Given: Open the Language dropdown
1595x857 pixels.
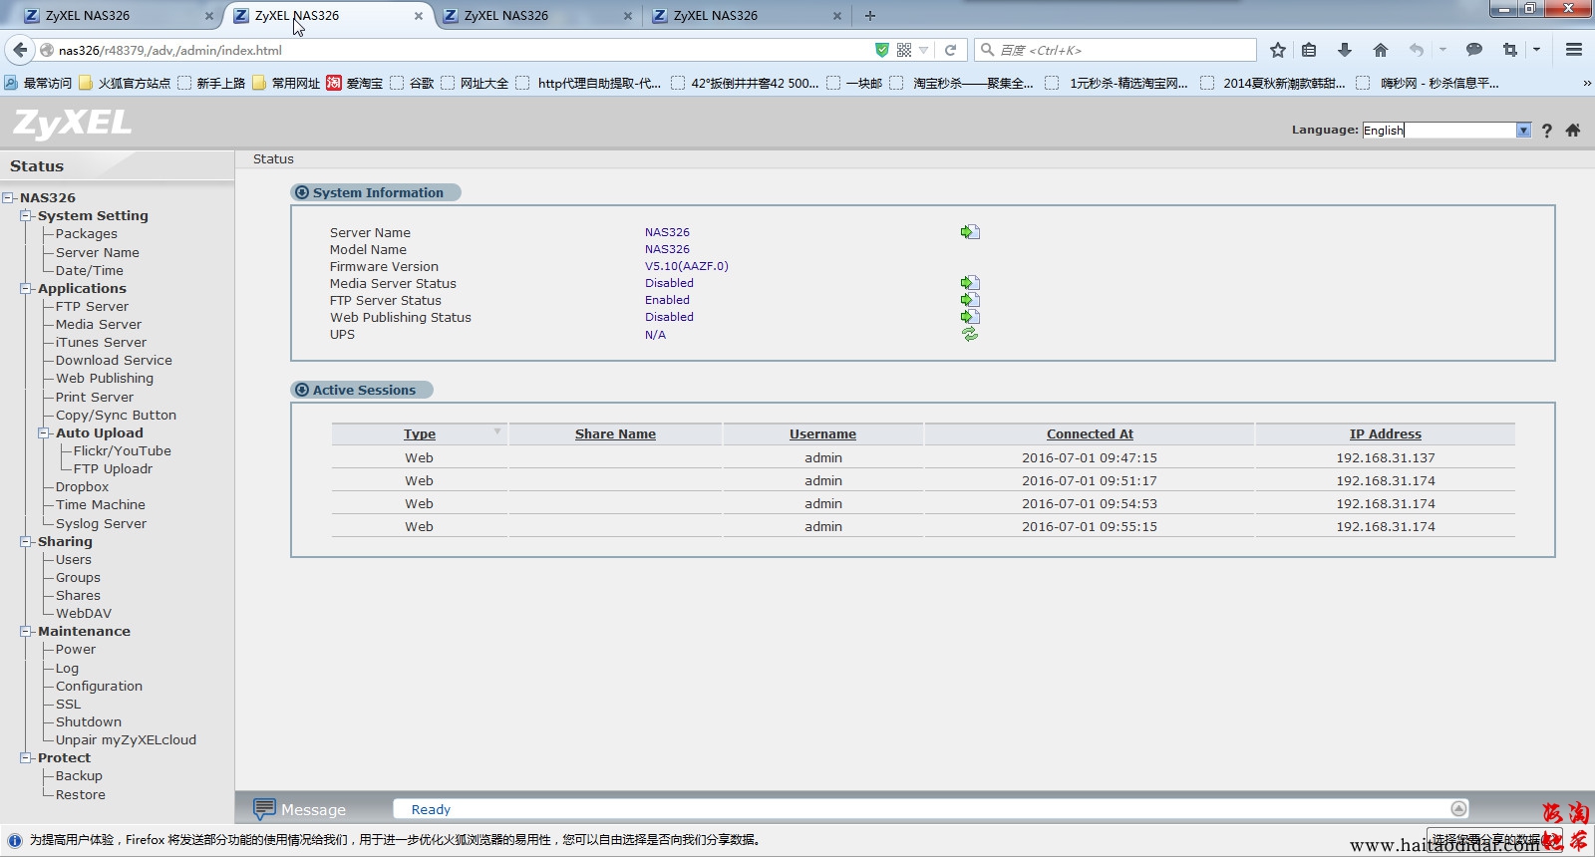Looking at the screenshot, I should pos(1522,131).
